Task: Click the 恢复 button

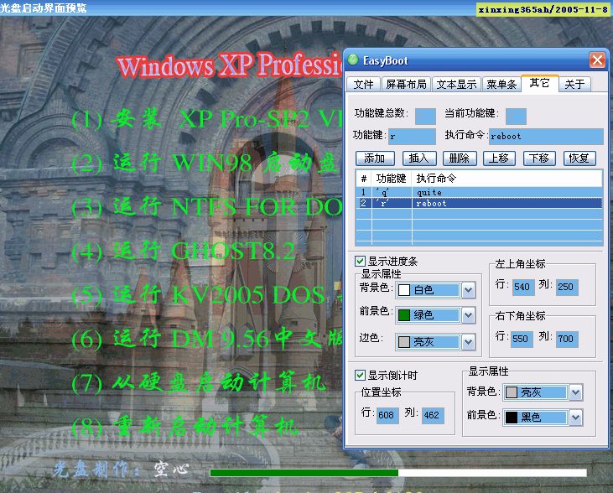Action: pos(579,158)
